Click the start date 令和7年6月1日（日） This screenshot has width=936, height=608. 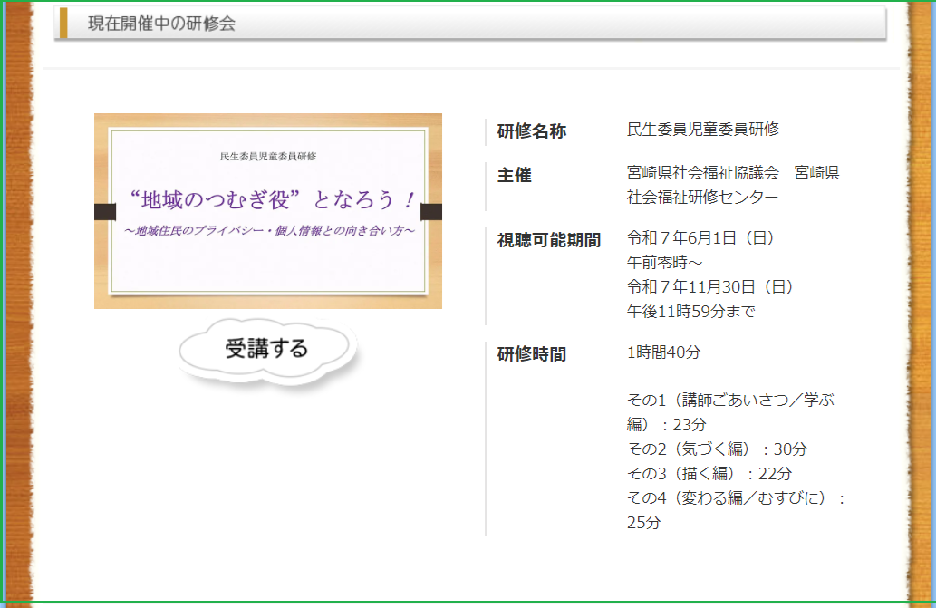coord(700,238)
